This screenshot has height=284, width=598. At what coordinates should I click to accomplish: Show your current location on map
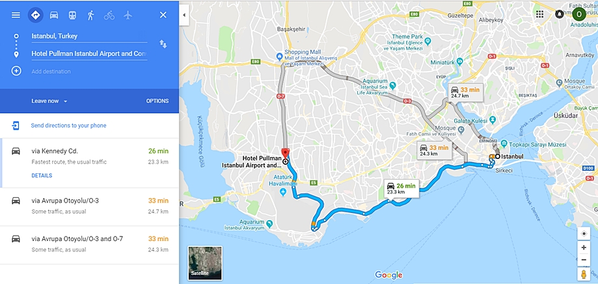[584, 234]
